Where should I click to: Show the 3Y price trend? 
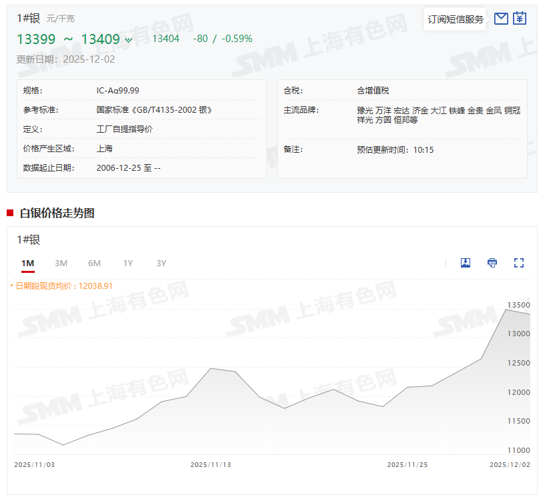161,264
